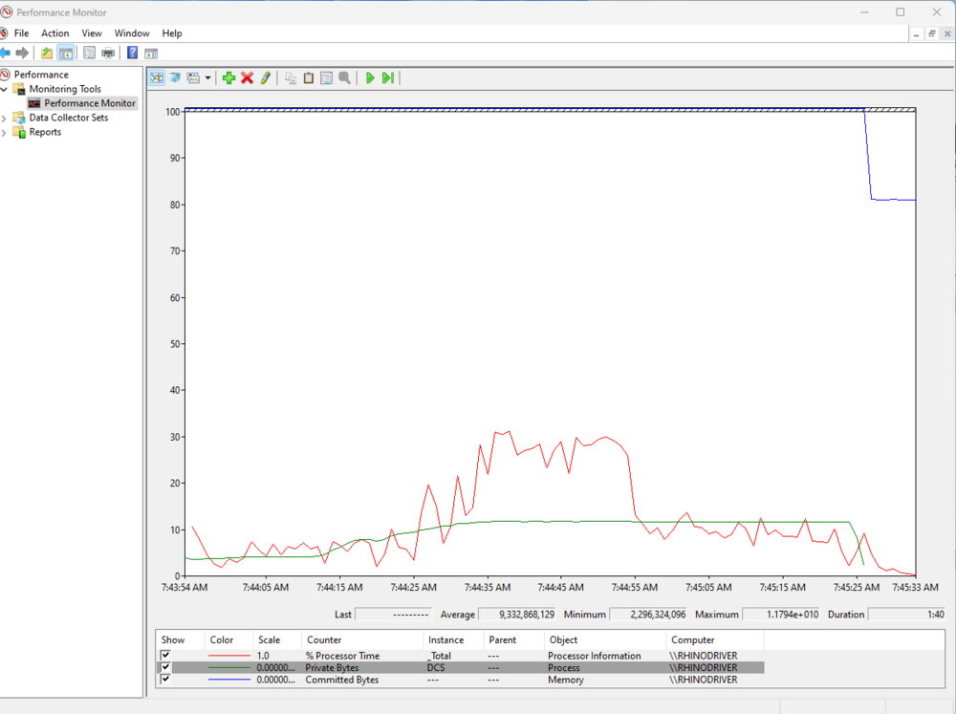Expand Data Collector Sets node
This screenshot has width=956, height=714.
click(x=4, y=118)
